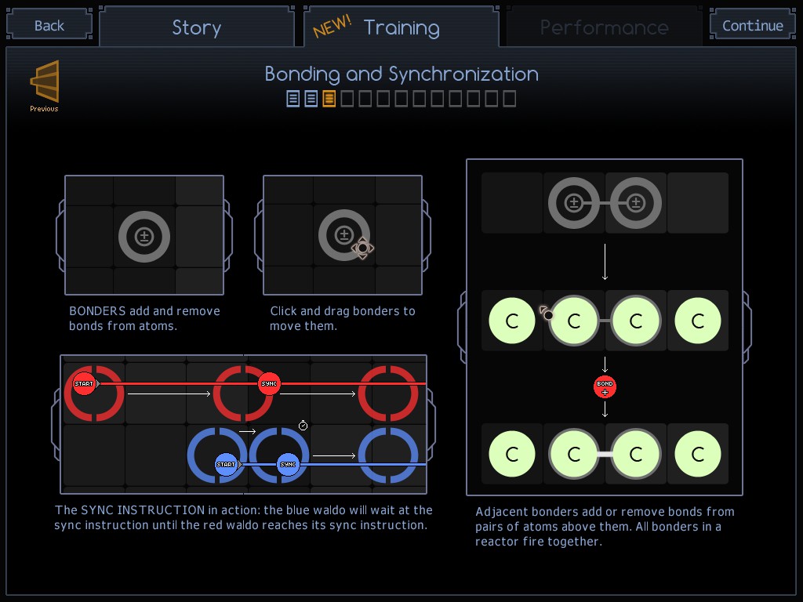Select the left bonder of the linked bonder pair
Image resolution: width=803 pixels, height=602 pixels.
(x=574, y=203)
